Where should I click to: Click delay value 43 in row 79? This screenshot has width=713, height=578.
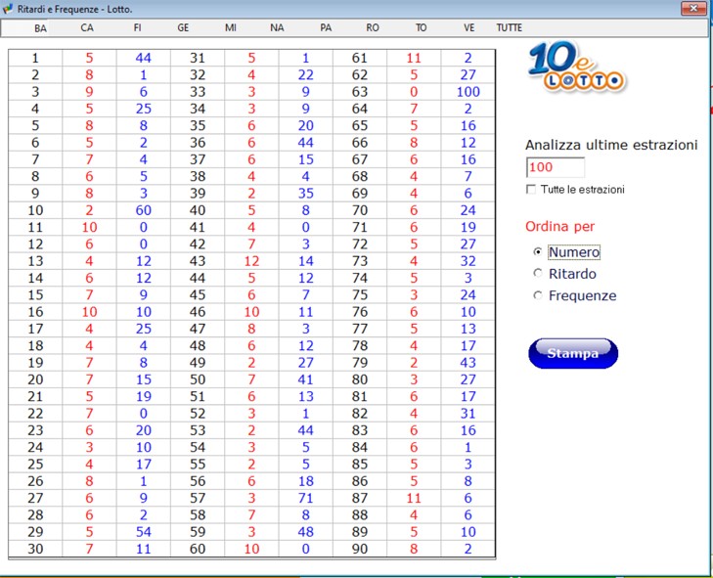pyautogui.click(x=468, y=363)
